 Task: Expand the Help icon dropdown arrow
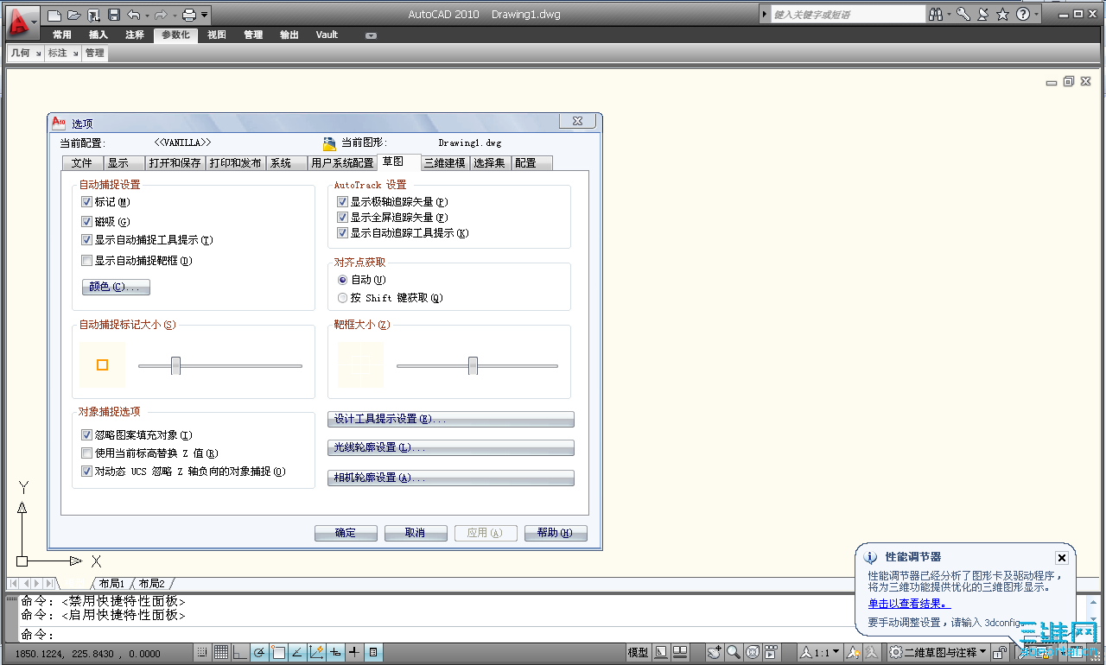1036,16
